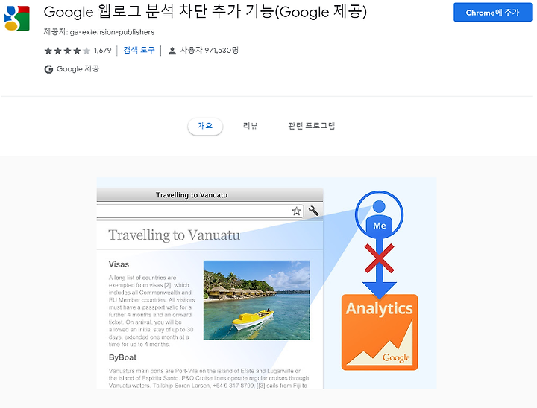Click the Chrome에 추가 button

492,13
